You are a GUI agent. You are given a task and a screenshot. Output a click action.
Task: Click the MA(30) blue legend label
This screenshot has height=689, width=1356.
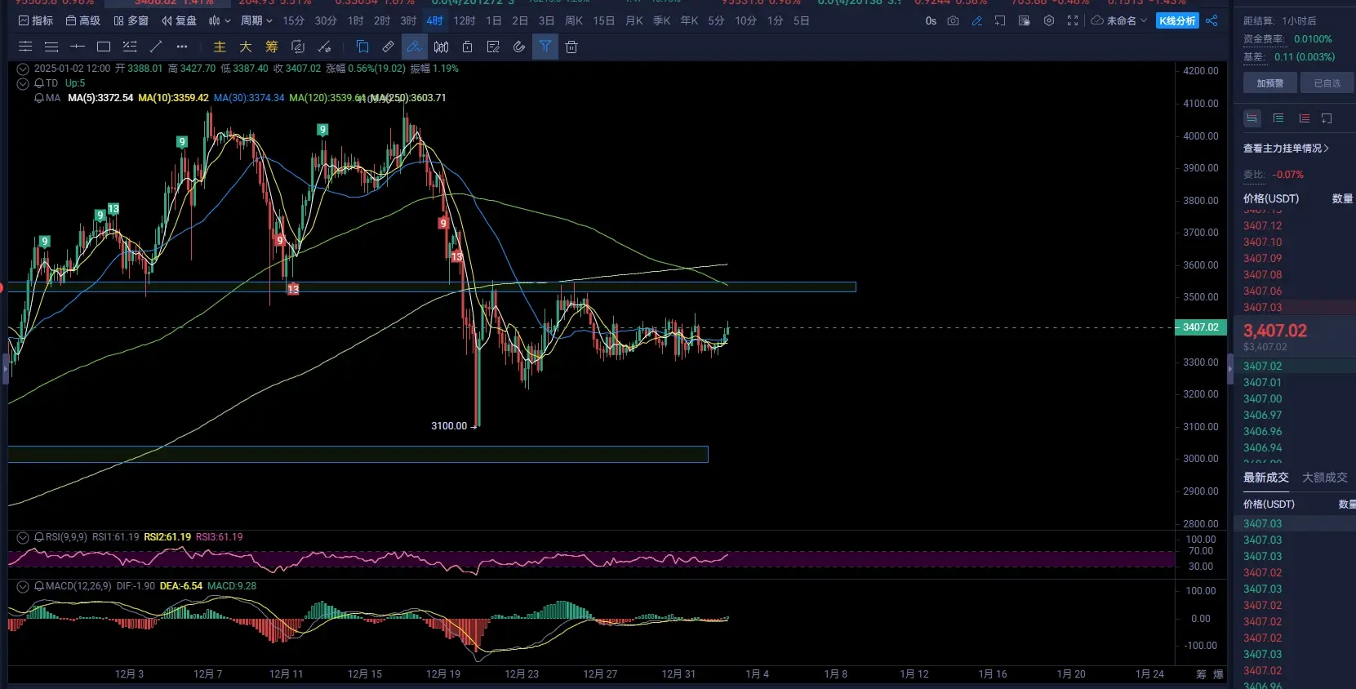point(249,98)
